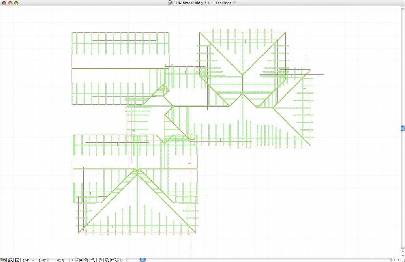Open the Navigator preview icon
The image size is (405, 262).
10,260
